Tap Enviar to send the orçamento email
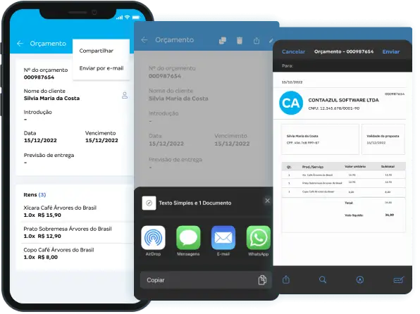This screenshot has height=314, width=420. point(391,51)
